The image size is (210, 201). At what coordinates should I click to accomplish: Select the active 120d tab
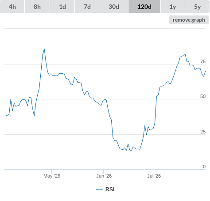point(144,7)
